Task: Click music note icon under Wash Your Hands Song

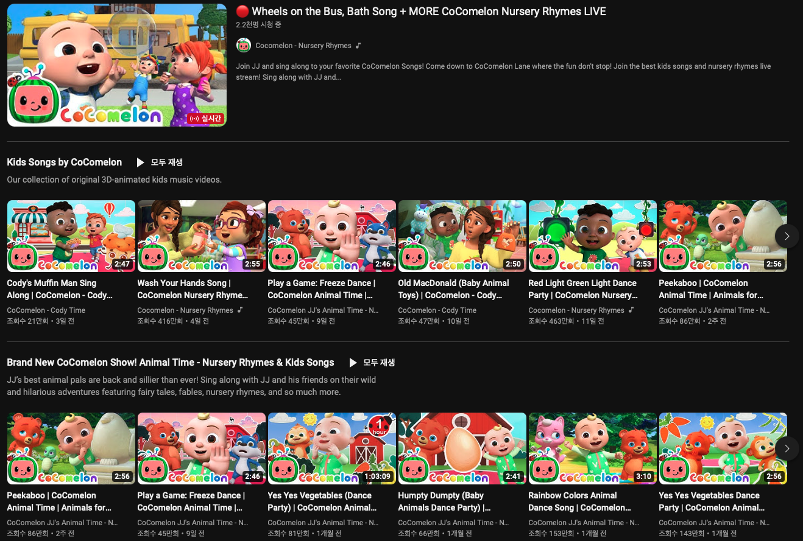Action: [x=240, y=310]
